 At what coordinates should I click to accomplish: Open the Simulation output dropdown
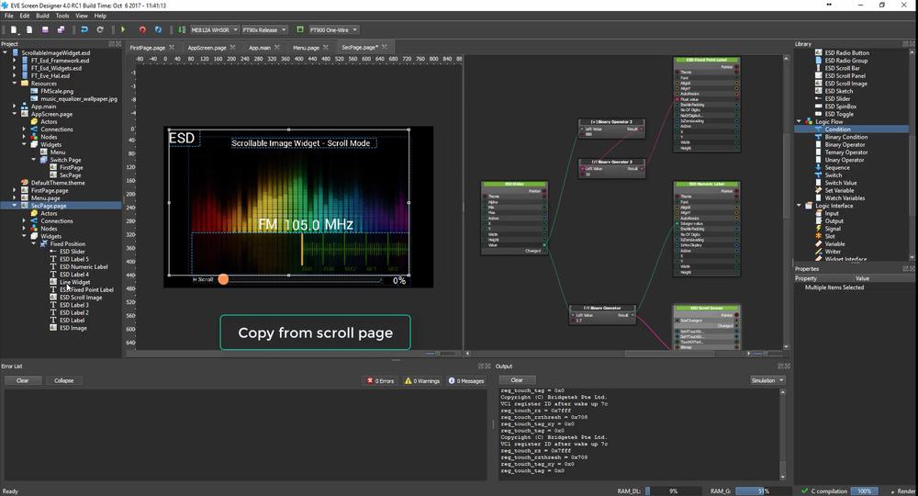point(767,380)
